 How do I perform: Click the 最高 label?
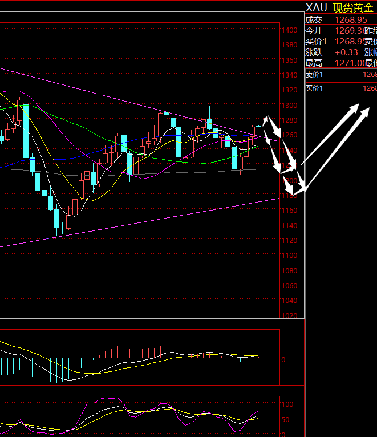[314, 63]
